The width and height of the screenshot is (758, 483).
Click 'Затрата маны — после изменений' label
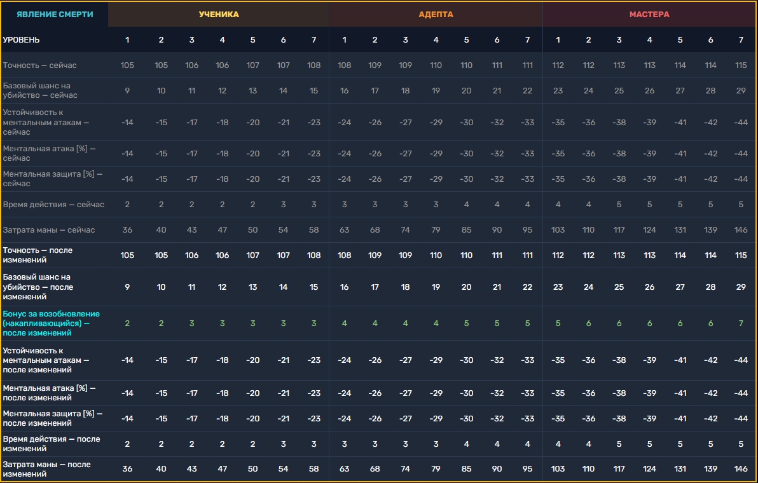coord(47,469)
